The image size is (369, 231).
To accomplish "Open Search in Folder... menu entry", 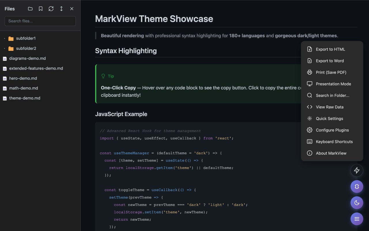I will click(x=332, y=95).
